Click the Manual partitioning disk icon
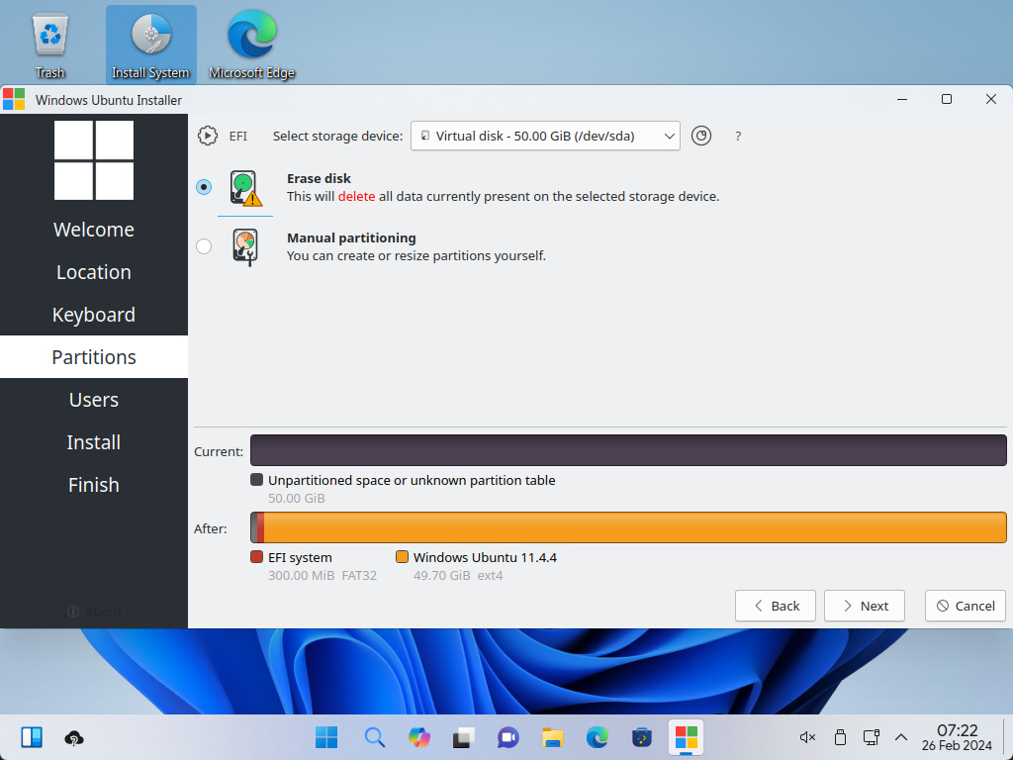1013x760 pixels. [x=244, y=246]
